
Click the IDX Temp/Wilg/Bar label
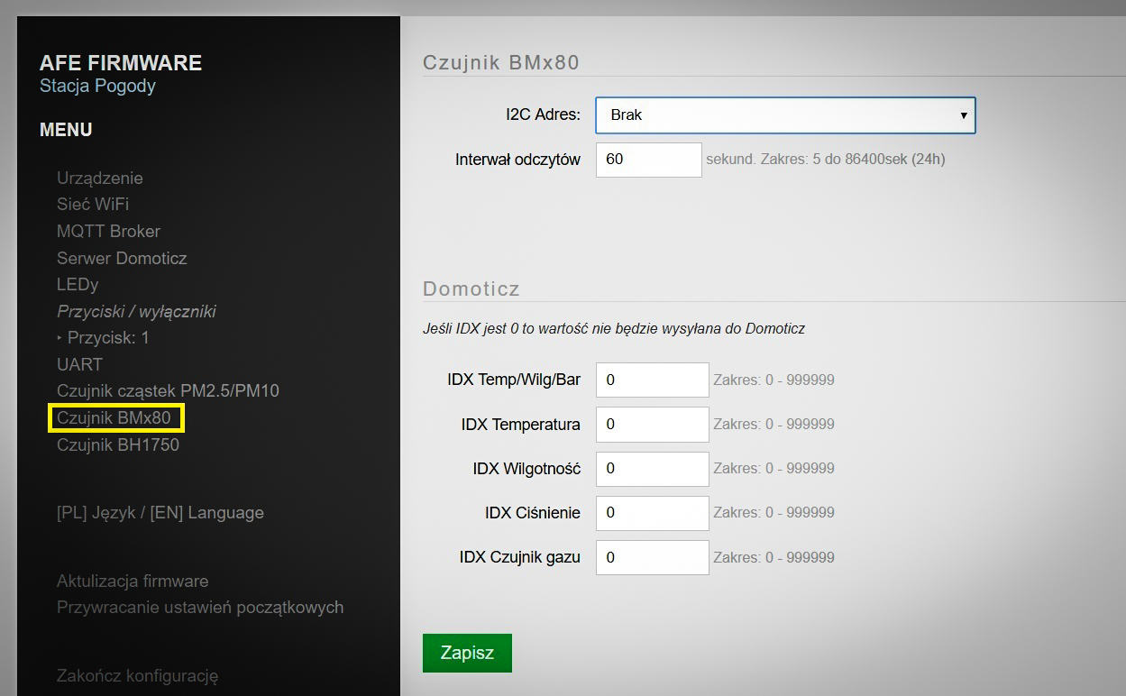coord(514,380)
